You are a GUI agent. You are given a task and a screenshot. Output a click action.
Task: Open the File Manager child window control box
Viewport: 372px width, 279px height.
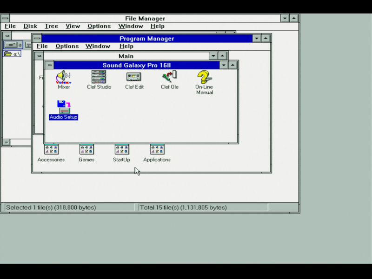(x=7, y=36)
